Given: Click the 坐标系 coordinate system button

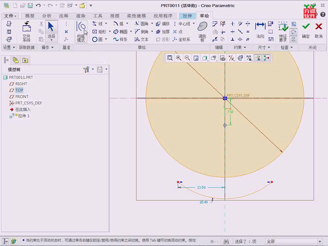Looking at the screenshot, I should tap(182, 39).
